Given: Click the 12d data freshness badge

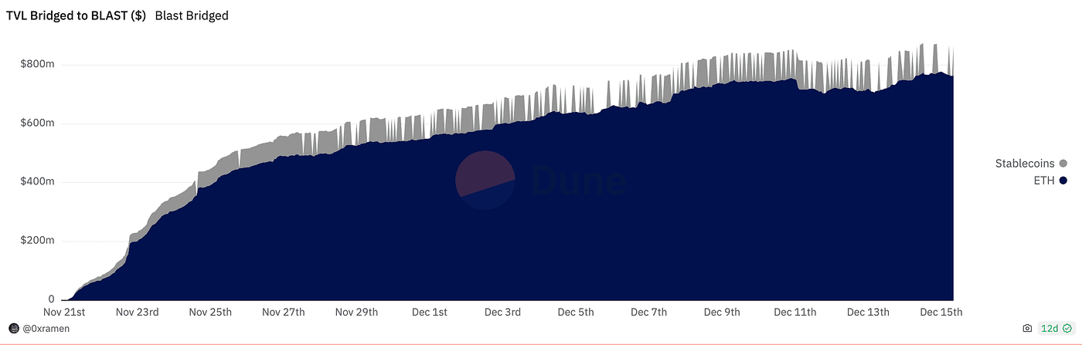Looking at the screenshot, I should 1056,328.
